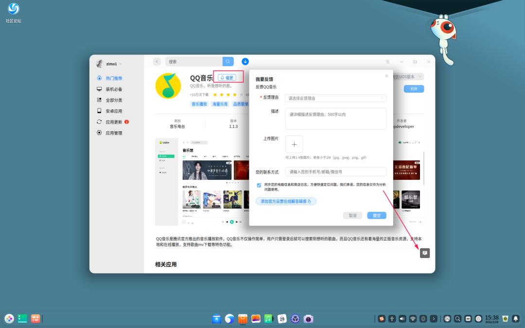Click the plus icon to upload an image
The width and height of the screenshot is (525, 328).
pyautogui.click(x=294, y=144)
